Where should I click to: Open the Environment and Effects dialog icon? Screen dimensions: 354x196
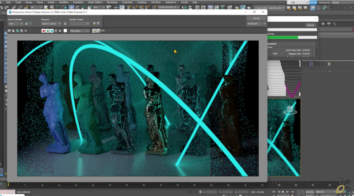tap(99, 23)
